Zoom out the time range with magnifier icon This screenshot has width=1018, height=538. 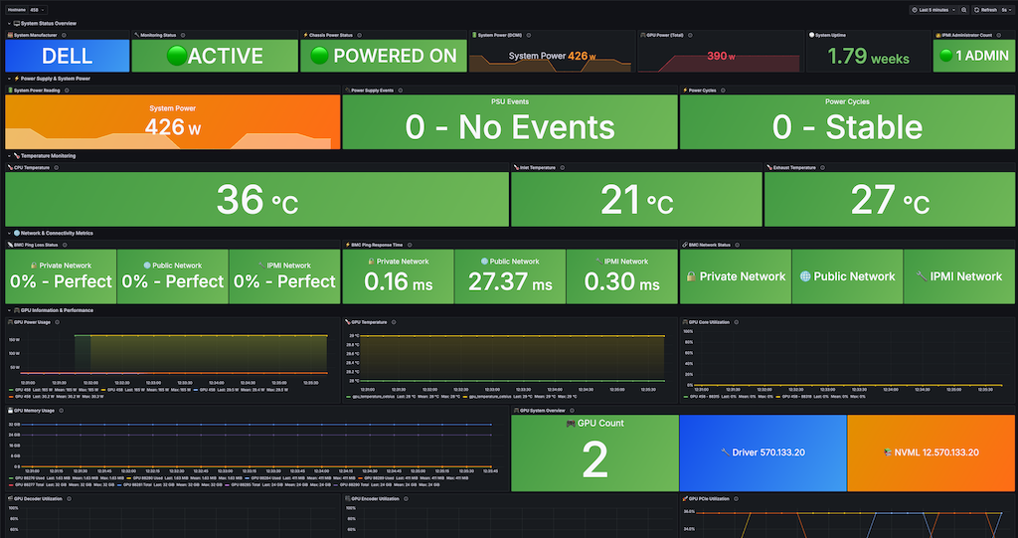coord(964,10)
